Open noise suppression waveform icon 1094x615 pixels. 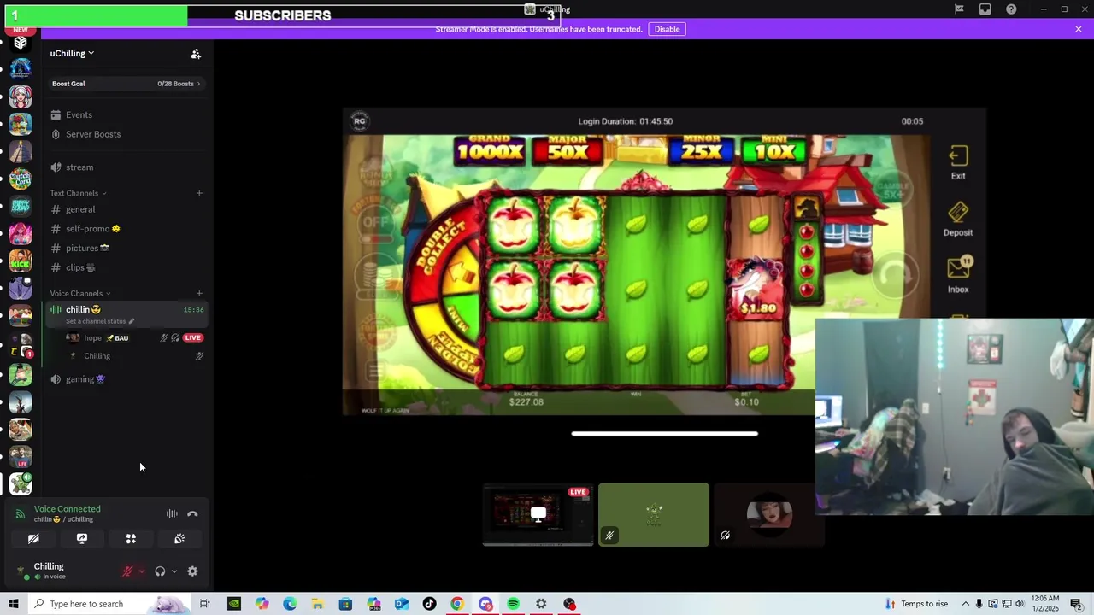coord(172,513)
